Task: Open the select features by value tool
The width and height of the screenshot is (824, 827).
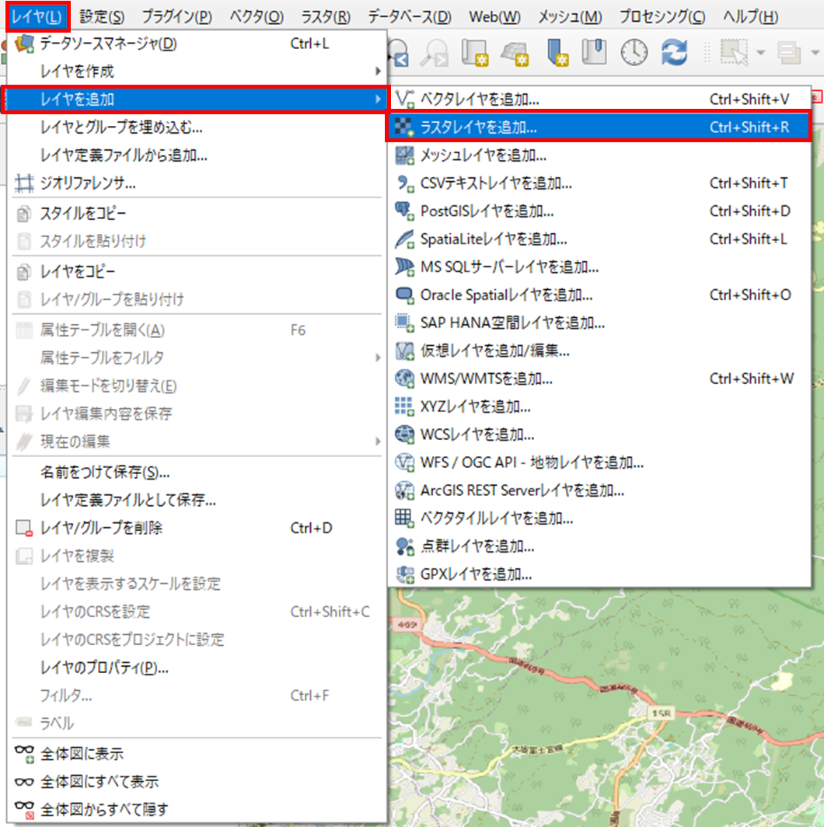Action: pos(788,53)
